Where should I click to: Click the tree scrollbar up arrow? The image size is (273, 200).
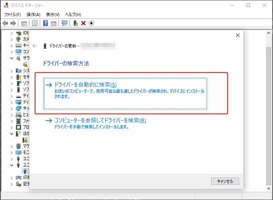(x=269, y=33)
